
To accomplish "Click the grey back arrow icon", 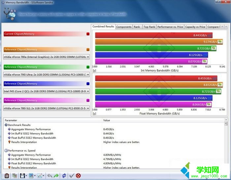I will pos(50,176).
